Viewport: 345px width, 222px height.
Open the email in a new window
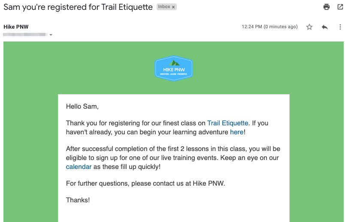pos(340,7)
